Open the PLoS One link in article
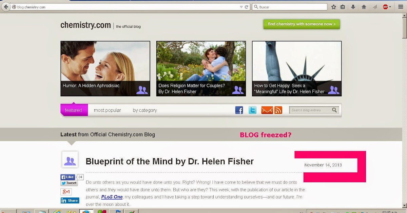407x213 pixels. tap(112, 197)
